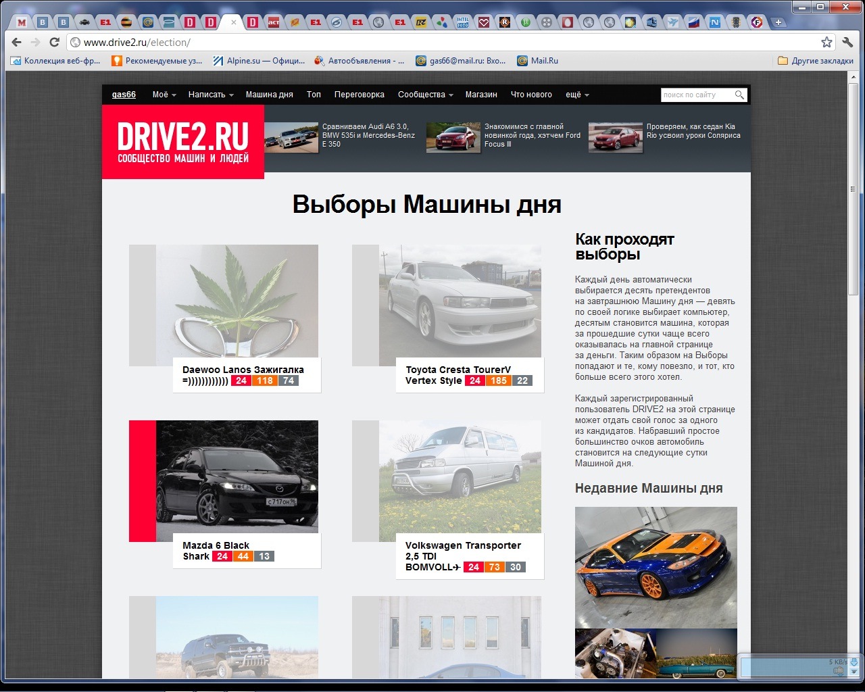The height and width of the screenshot is (692, 865).
Task: Switch to the blue N icon tab
Action: pyautogui.click(x=714, y=22)
